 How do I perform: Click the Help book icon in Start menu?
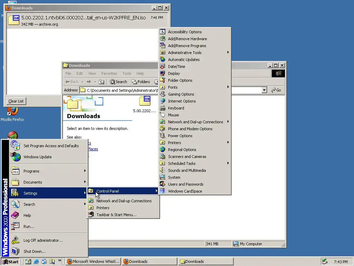point(15,215)
